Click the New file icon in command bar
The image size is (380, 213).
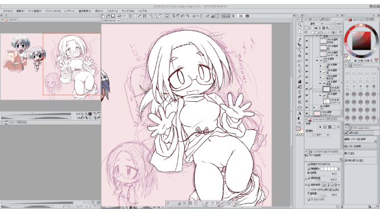[x=103, y=16]
